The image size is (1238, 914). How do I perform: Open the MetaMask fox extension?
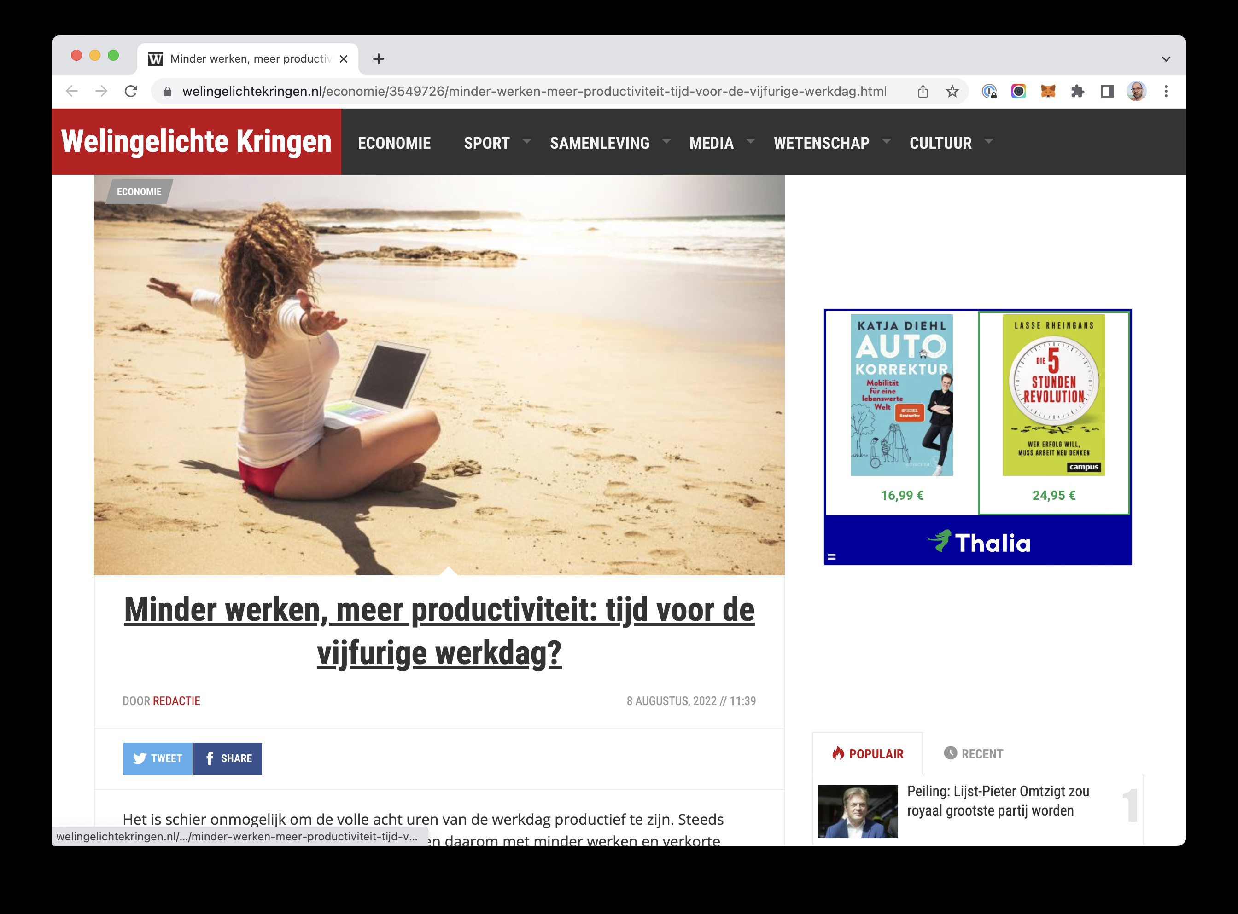tap(1047, 91)
